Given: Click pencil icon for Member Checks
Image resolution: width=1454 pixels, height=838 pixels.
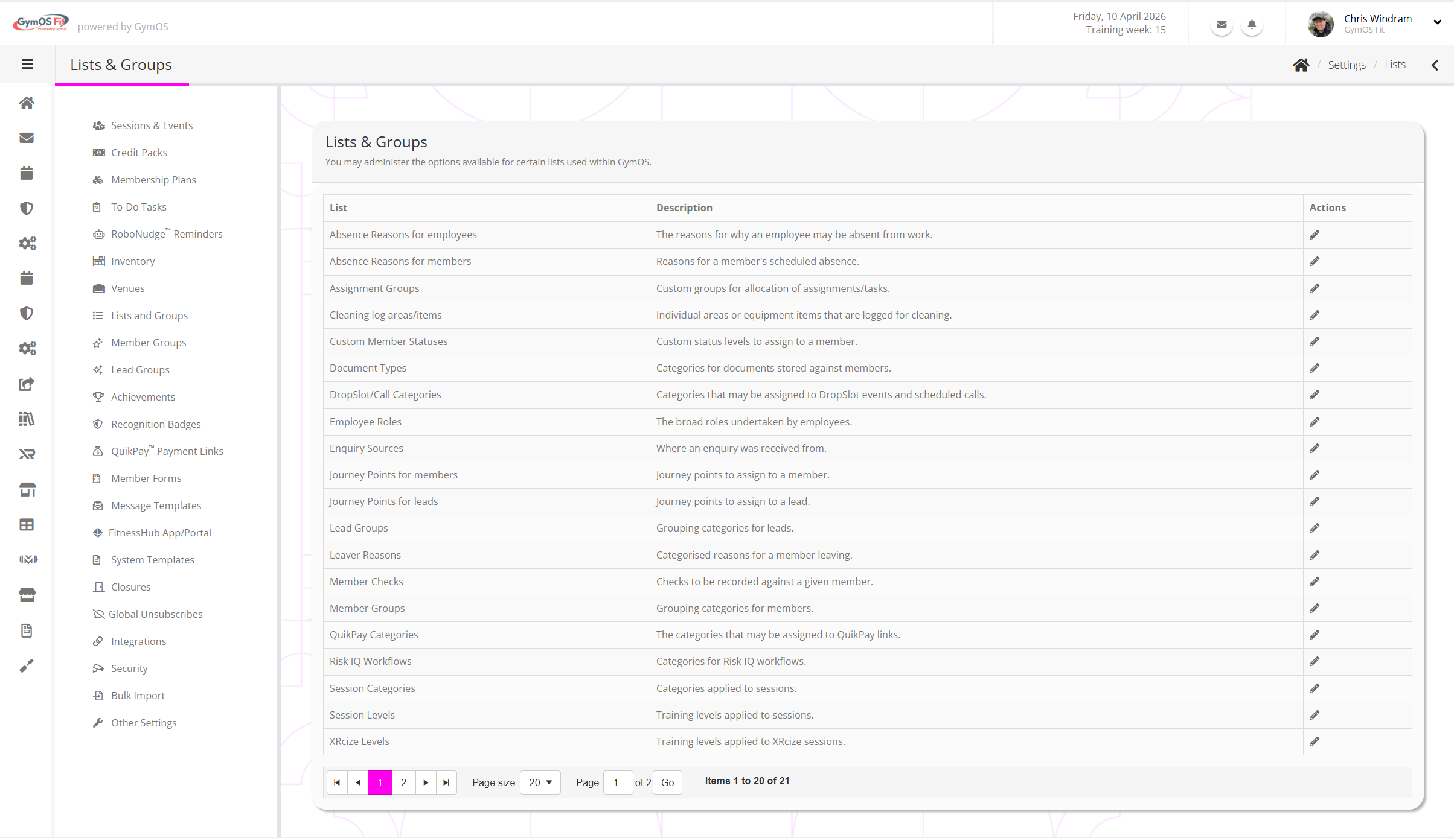Looking at the screenshot, I should 1315,582.
